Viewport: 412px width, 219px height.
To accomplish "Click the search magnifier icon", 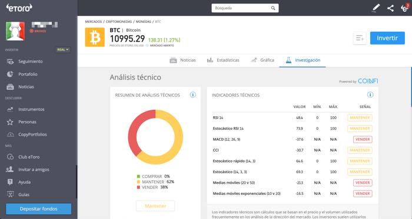I will (x=273, y=8).
